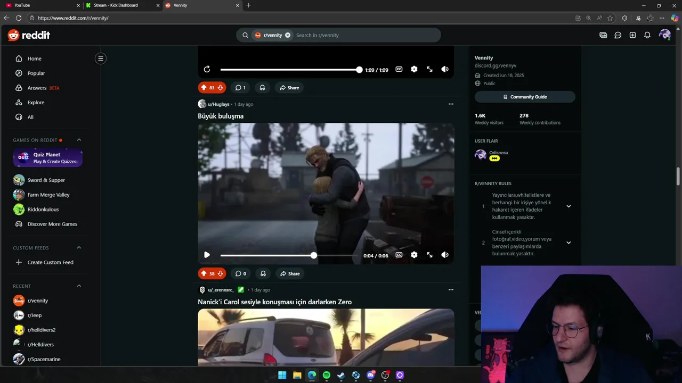
Task: Collapse the left navigation sidebar
Action: 100,59
